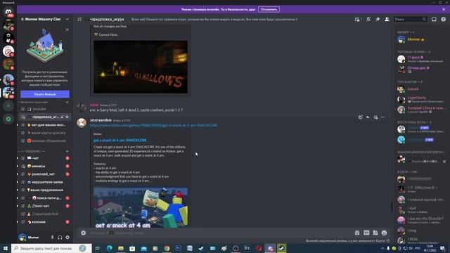Open inbox icon in header

[434, 19]
